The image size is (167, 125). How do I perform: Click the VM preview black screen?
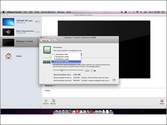(104, 49)
